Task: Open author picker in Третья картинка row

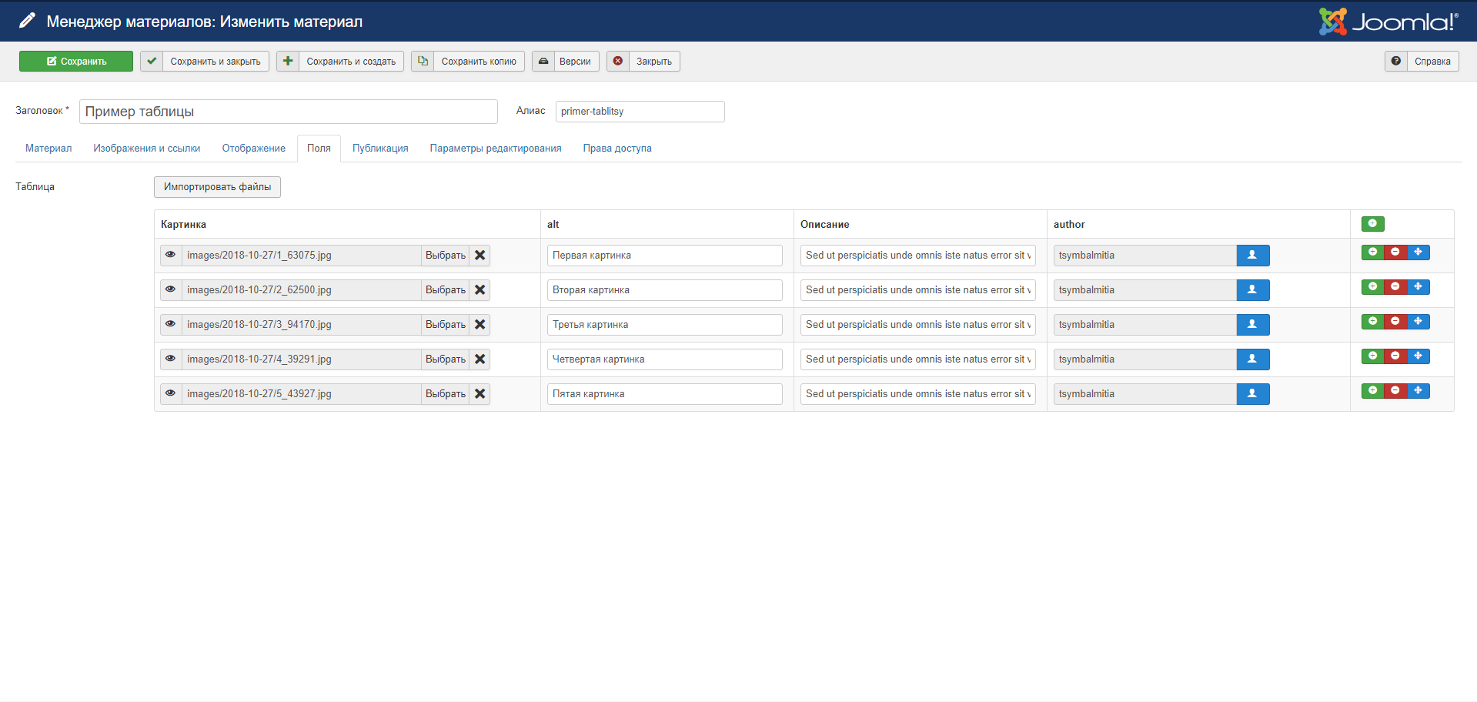Action: [x=1252, y=325]
